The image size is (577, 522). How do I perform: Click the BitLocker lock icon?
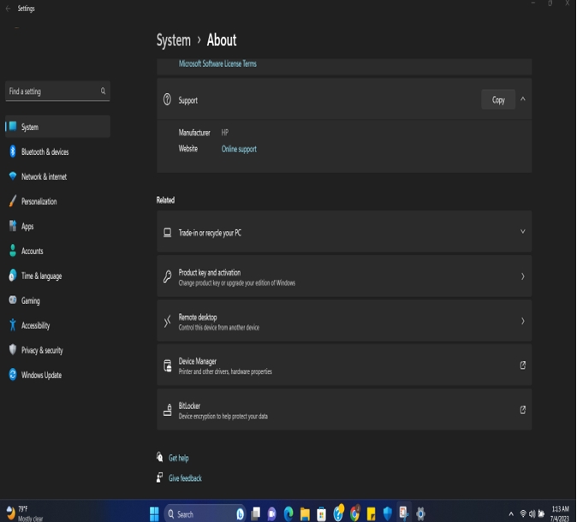coord(168,410)
